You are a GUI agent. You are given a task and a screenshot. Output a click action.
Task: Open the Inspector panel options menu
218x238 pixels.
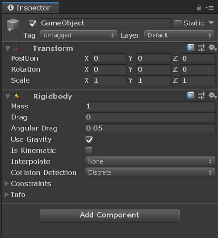point(210,8)
